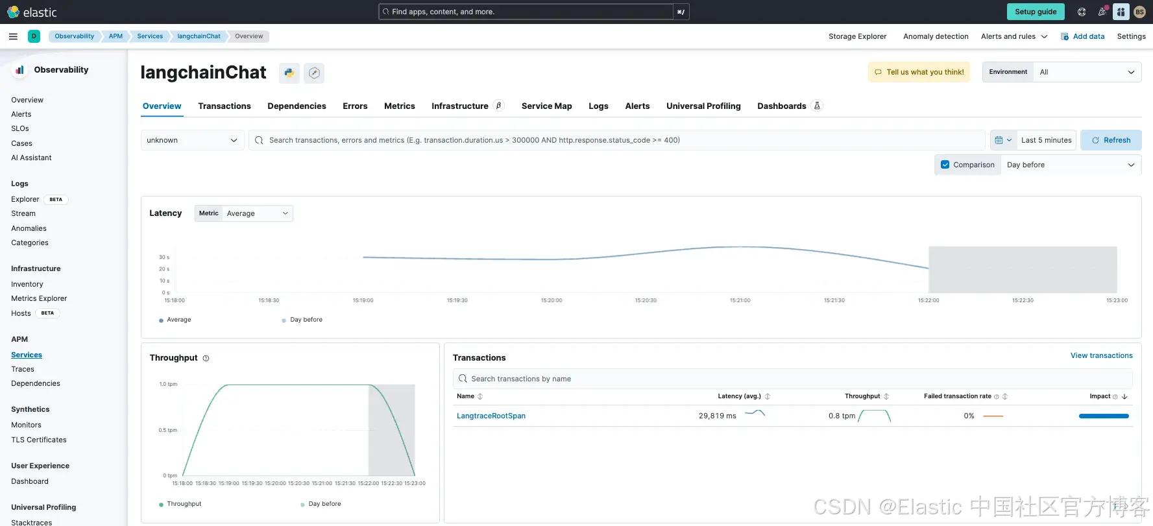Viewport: 1153px width, 526px height.
Task: Click Add data link
Action: coord(1082,36)
